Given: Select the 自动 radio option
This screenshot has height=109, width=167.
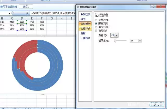Looking at the screenshot, I should pyautogui.click(x=96, y=31).
